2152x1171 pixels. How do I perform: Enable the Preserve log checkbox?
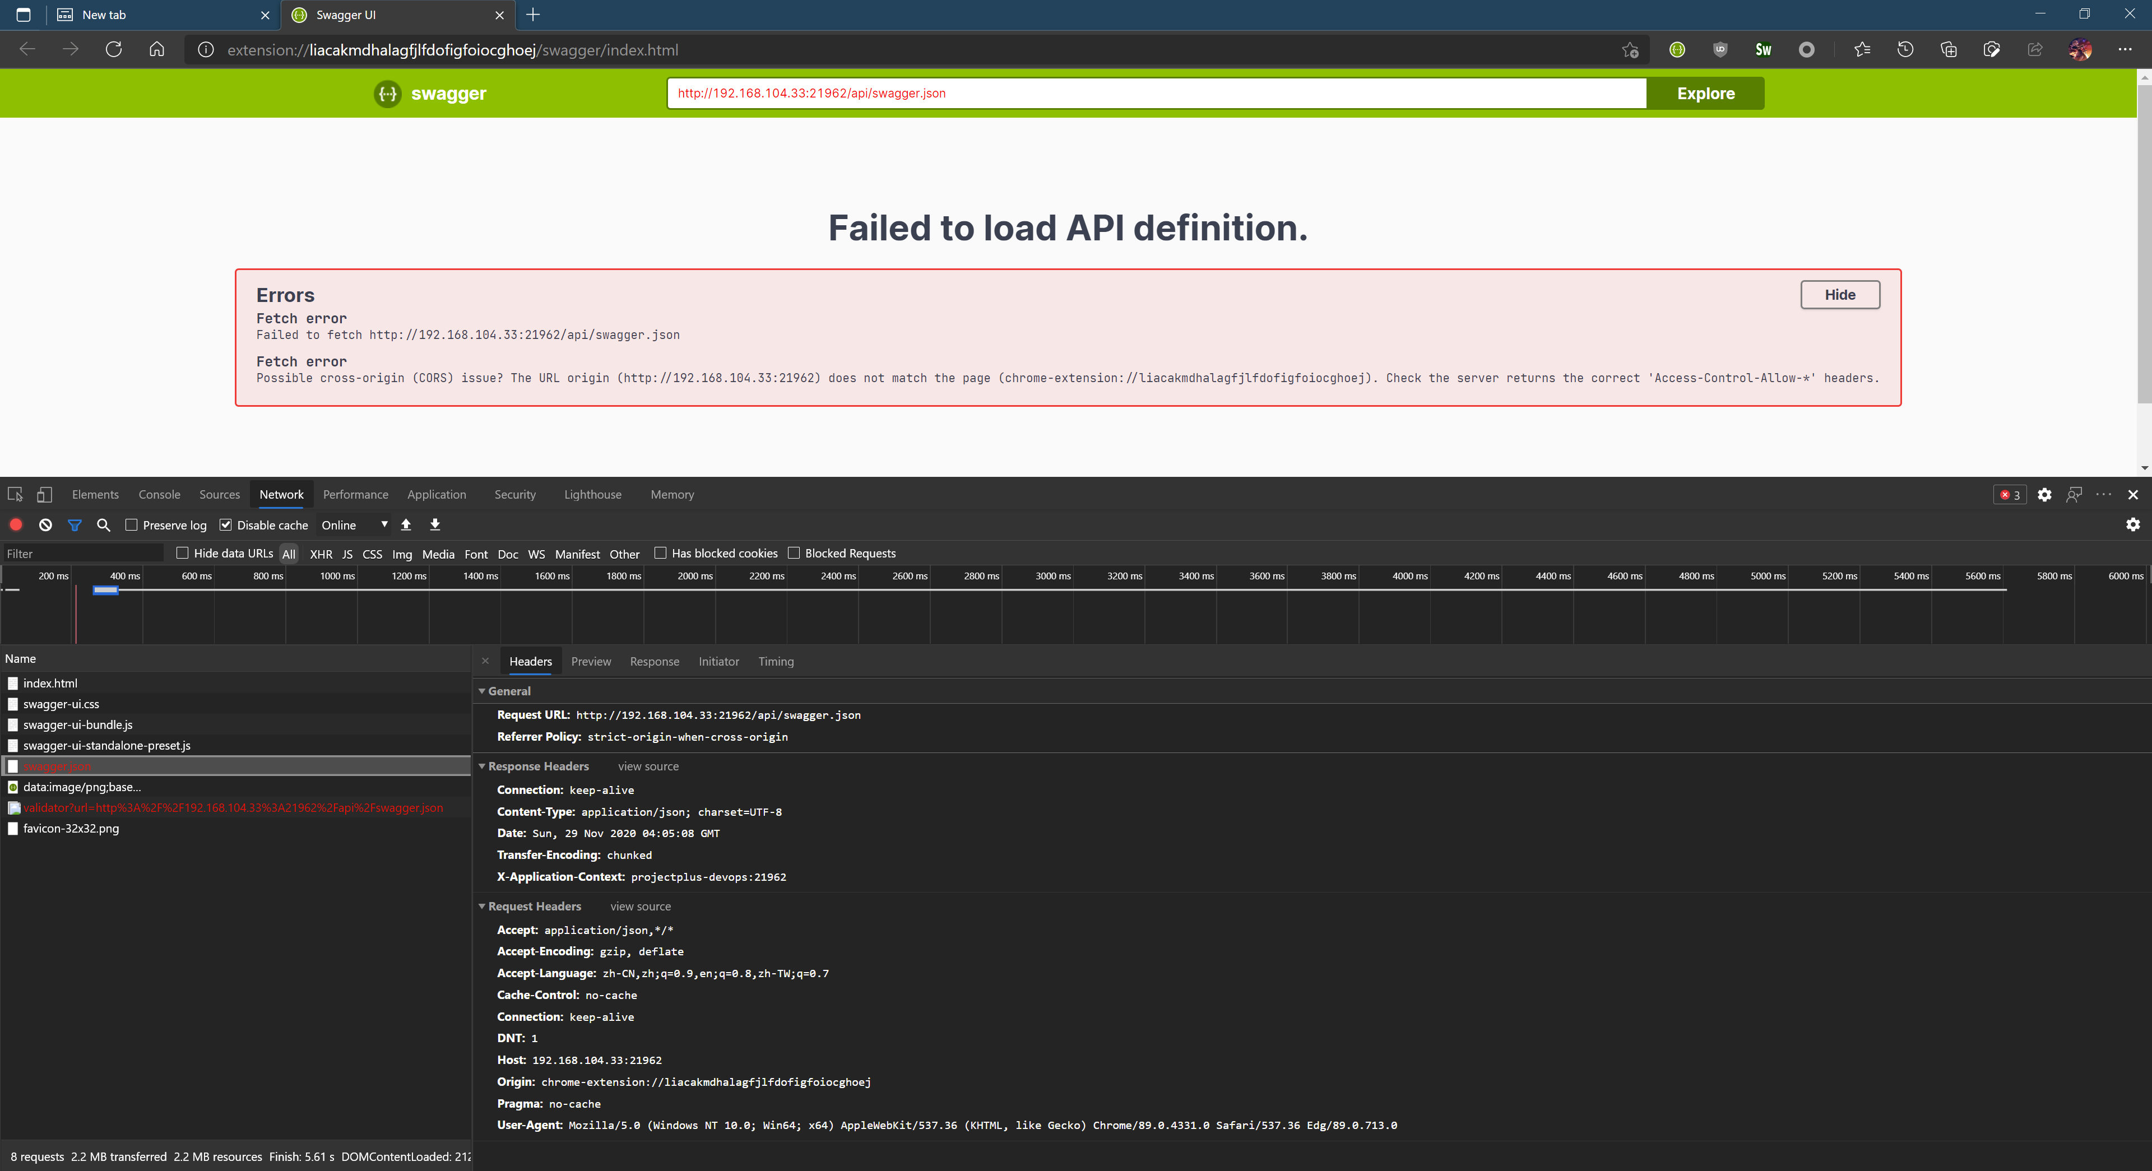tap(131, 524)
